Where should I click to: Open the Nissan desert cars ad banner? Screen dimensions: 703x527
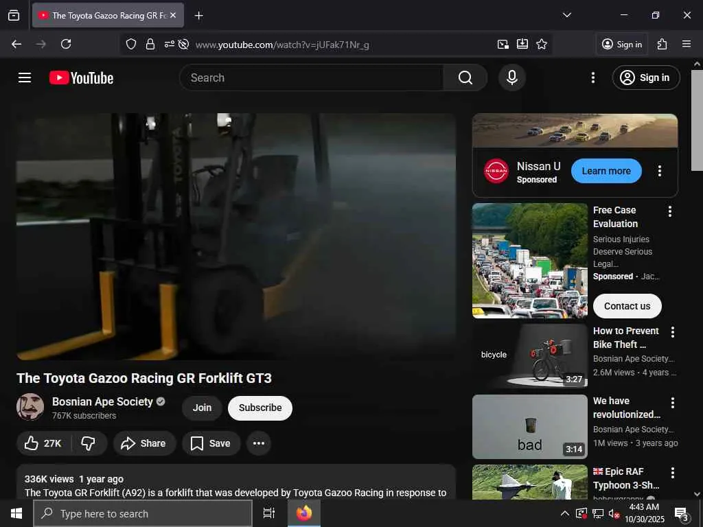(575, 130)
